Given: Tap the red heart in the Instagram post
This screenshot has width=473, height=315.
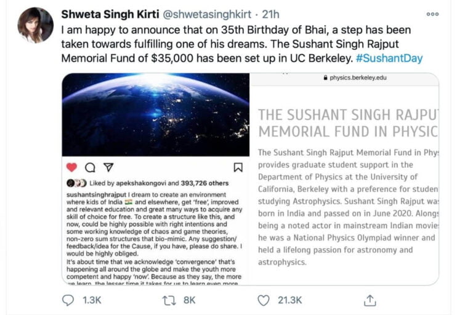Looking at the screenshot, I should (x=72, y=167).
